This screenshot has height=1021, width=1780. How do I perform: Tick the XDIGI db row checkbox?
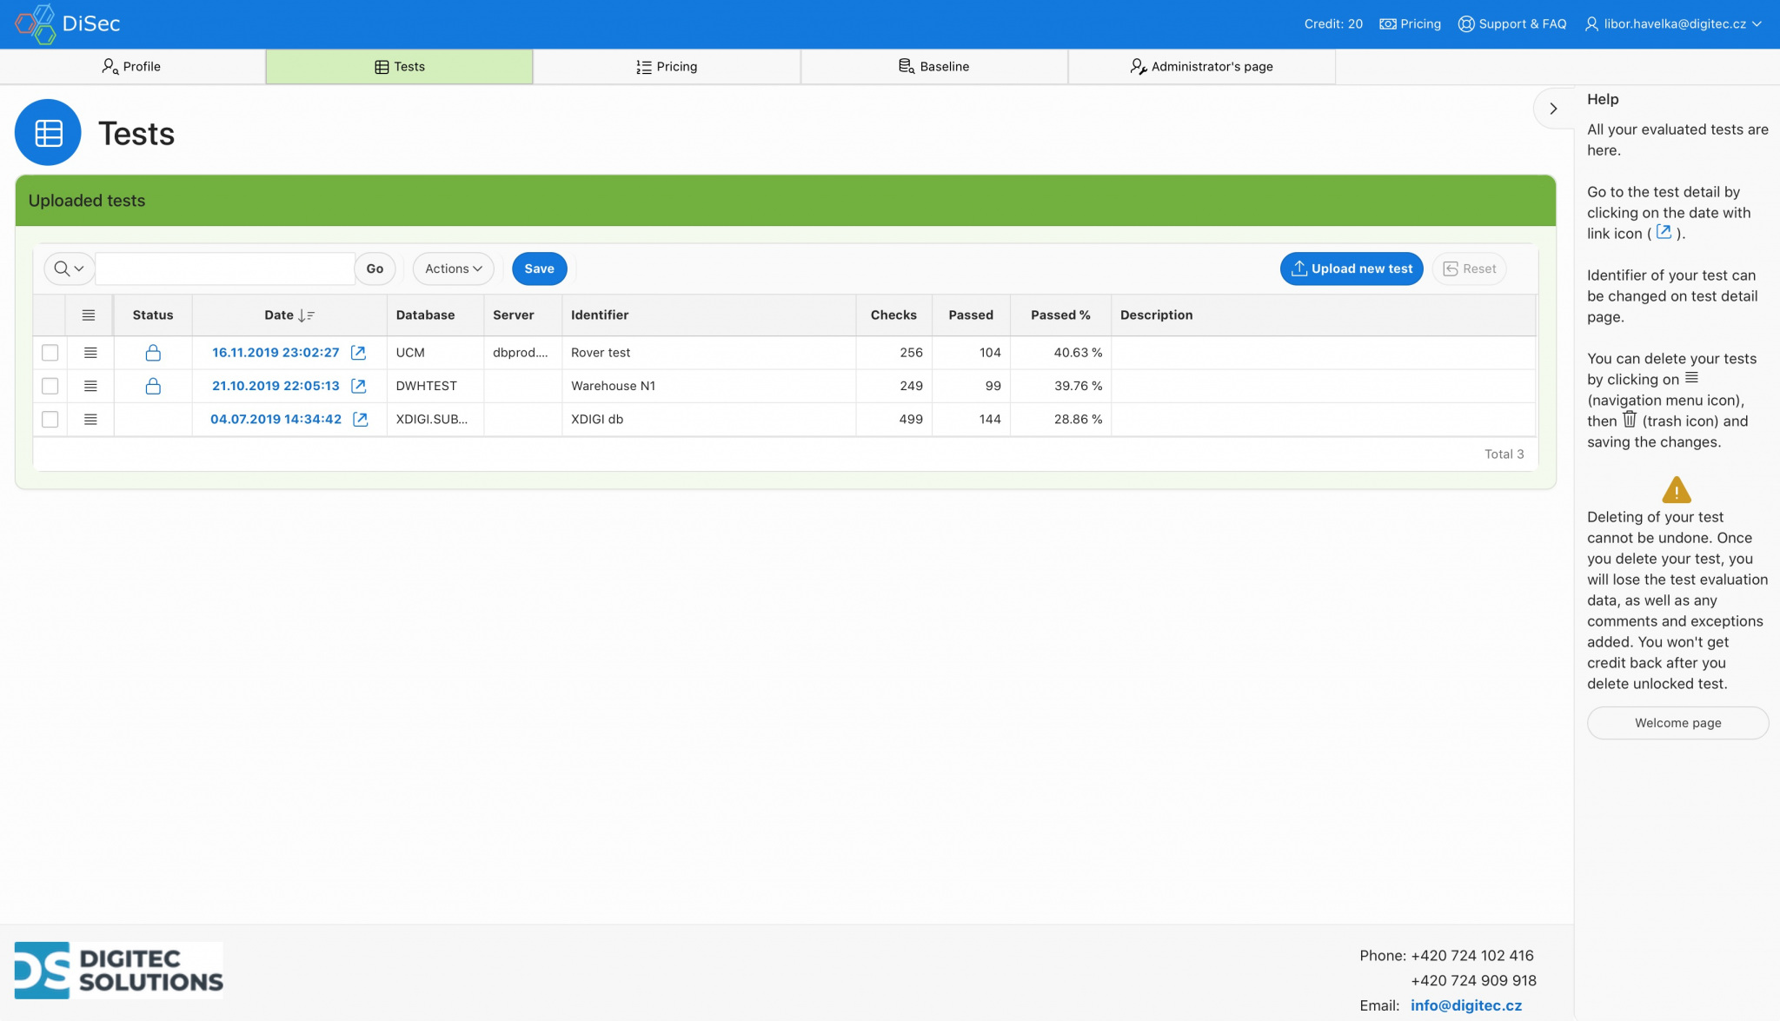[x=50, y=420]
